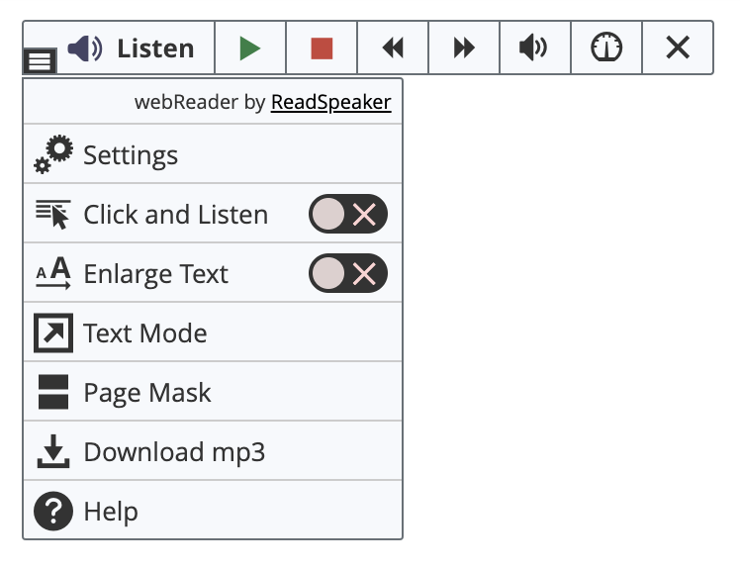Click the Listen button
Screen dimensions: 740x570
132,47
